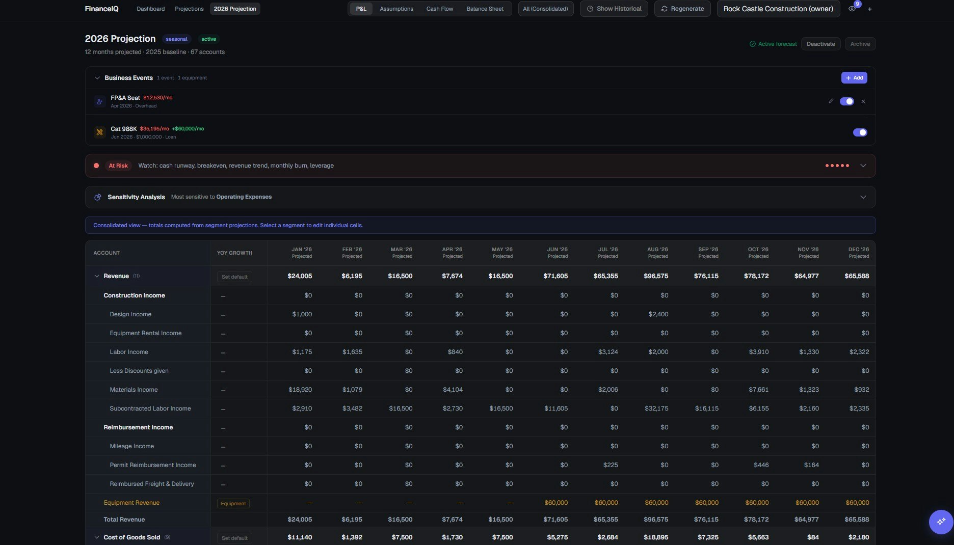954x545 pixels.
Task: Click the Cat 988K equipment icon
Action: click(99, 132)
